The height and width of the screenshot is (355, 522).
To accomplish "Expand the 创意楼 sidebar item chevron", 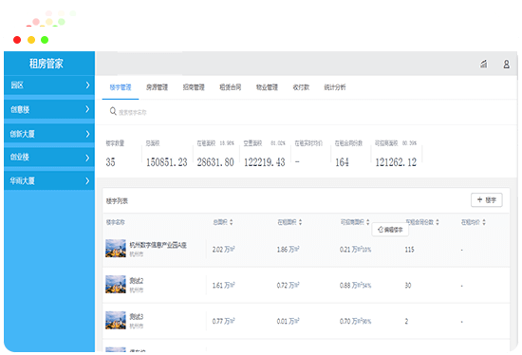I will pos(87,109).
